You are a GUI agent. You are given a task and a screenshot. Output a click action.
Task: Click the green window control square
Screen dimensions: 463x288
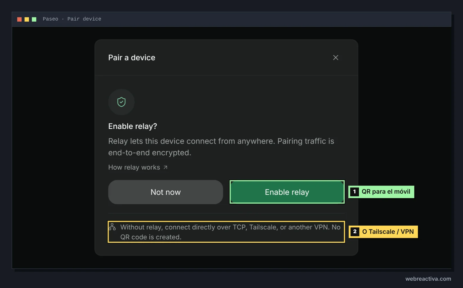coord(34,19)
